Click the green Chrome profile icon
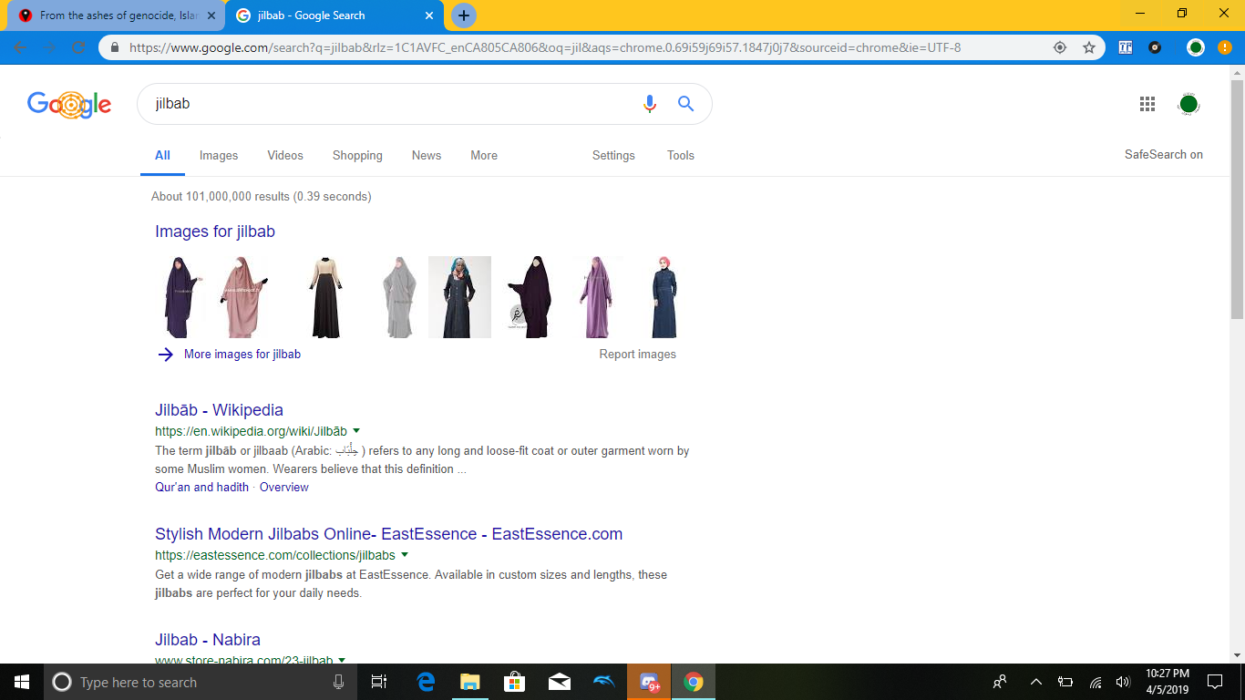The height and width of the screenshot is (700, 1245). (x=1196, y=47)
